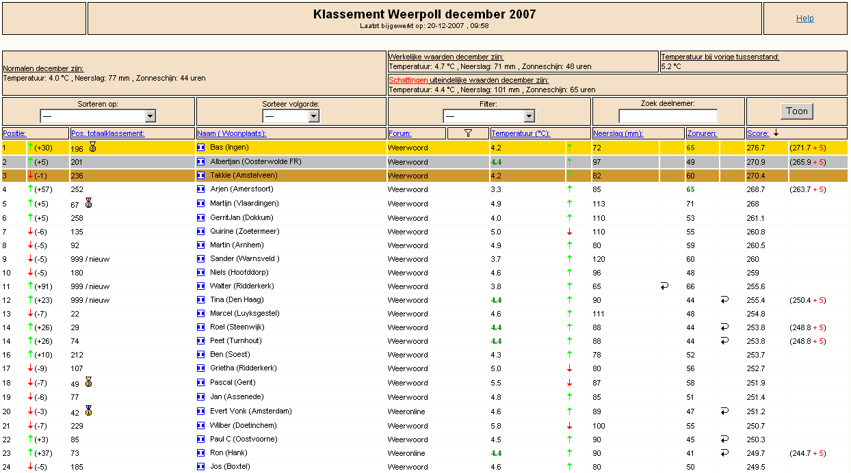Open the Help link
The width and height of the screenshot is (851, 473).
tap(805, 18)
